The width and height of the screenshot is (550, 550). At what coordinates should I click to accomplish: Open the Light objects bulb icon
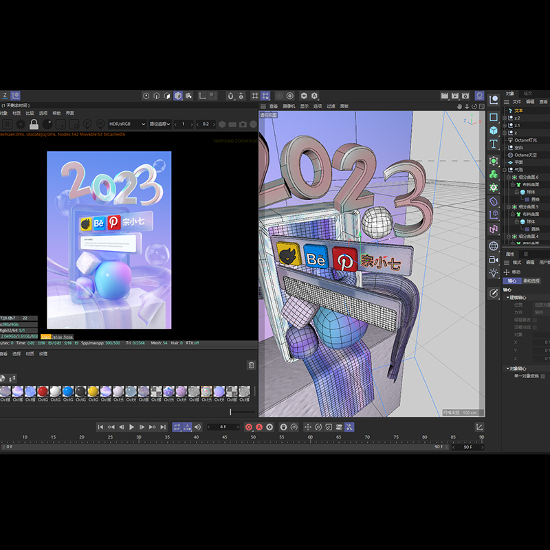(494, 273)
